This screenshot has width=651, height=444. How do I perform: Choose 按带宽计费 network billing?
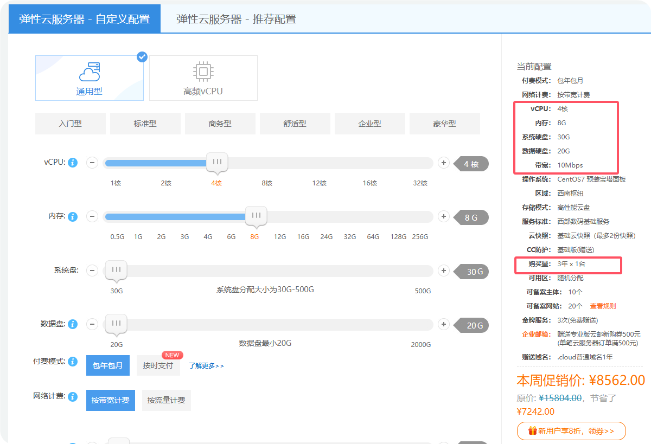(111, 400)
